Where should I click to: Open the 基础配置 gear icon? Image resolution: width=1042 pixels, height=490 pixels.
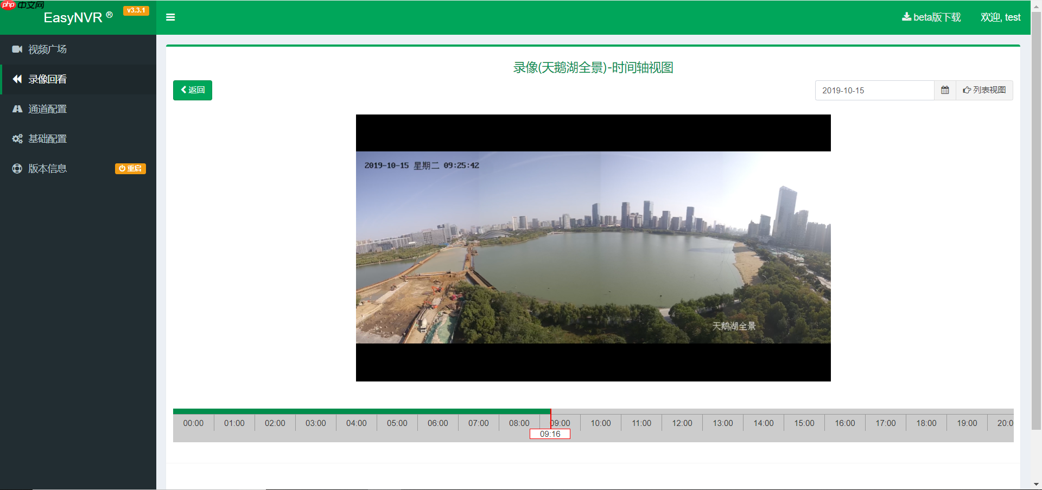[17, 138]
